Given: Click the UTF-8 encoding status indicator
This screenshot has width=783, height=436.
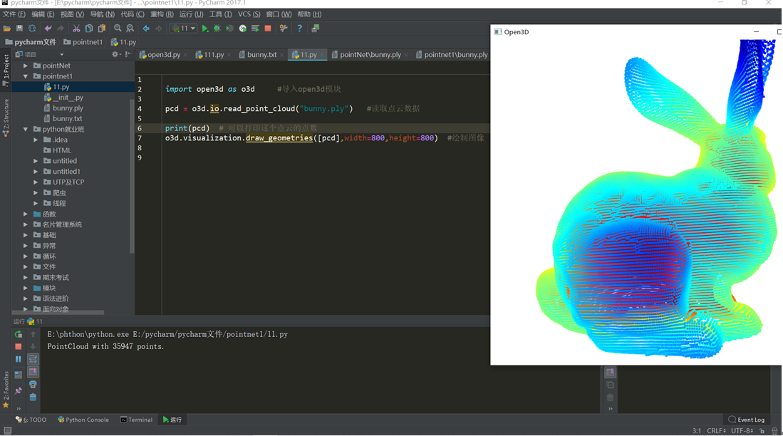Looking at the screenshot, I should coord(742,430).
